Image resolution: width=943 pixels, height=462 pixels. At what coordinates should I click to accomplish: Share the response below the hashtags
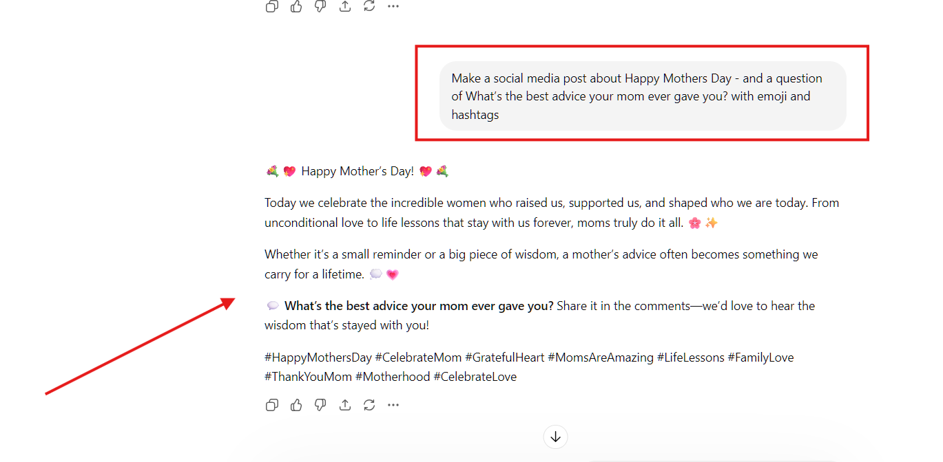(345, 405)
